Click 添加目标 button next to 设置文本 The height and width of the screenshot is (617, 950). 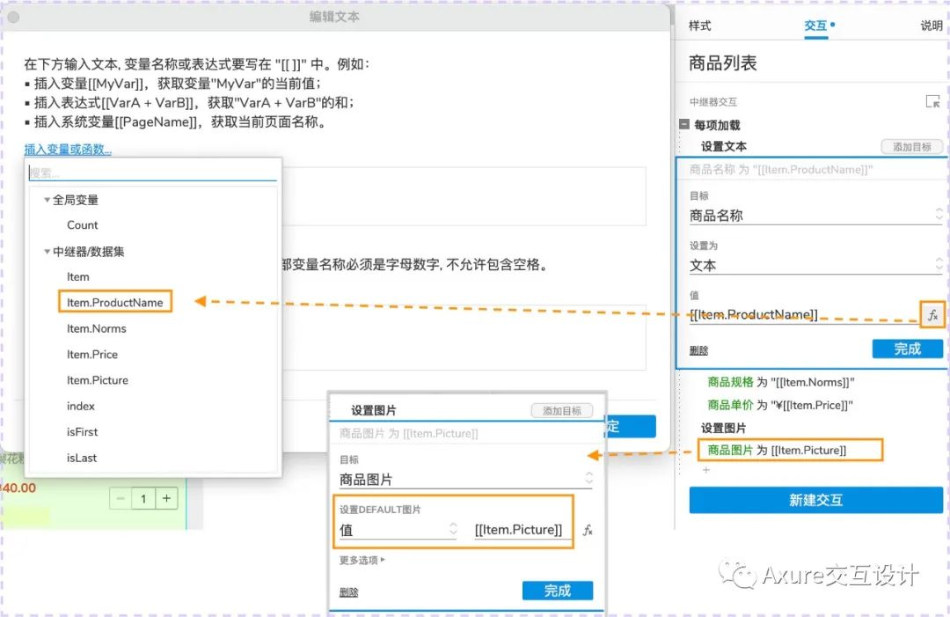(912, 147)
